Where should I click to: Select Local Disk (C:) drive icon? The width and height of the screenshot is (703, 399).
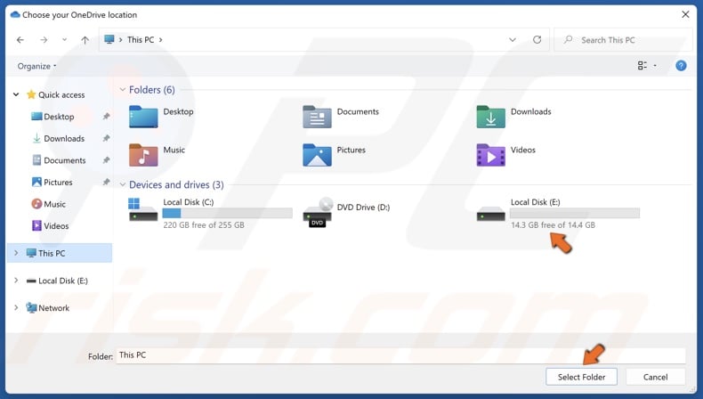click(x=143, y=209)
